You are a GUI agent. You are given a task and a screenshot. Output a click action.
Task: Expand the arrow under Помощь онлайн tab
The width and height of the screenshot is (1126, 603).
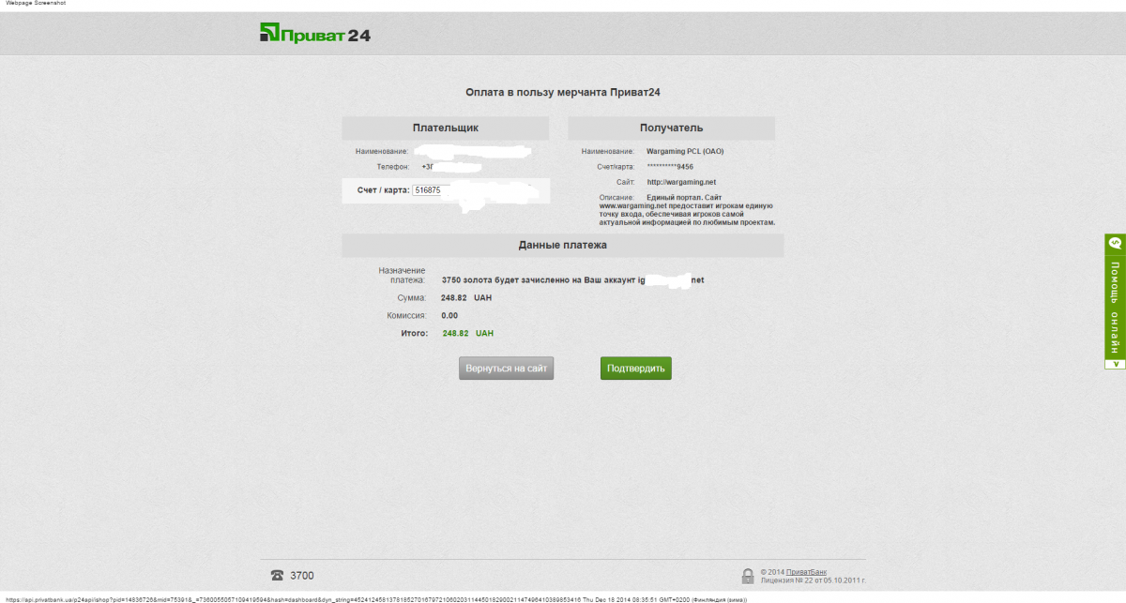click(1115, 363)
